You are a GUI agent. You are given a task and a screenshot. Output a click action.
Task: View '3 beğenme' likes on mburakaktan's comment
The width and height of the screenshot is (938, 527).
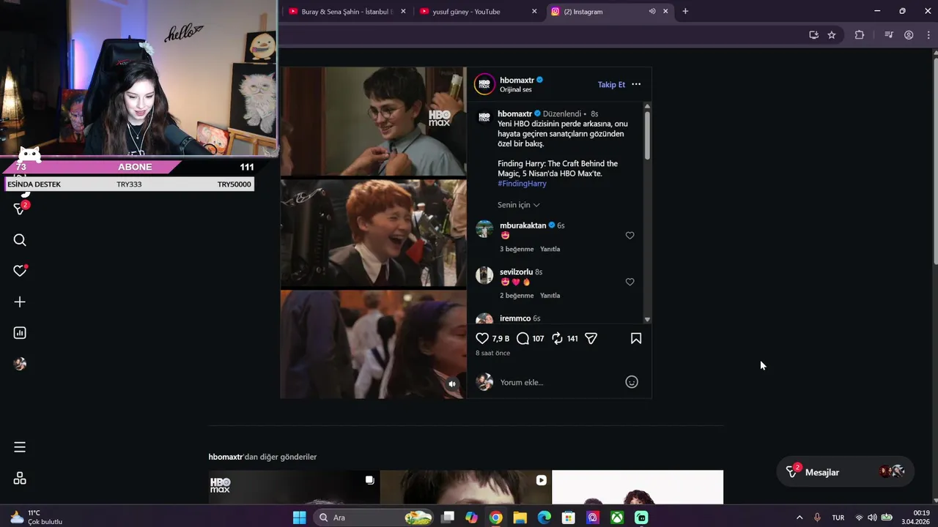(517, 249)
